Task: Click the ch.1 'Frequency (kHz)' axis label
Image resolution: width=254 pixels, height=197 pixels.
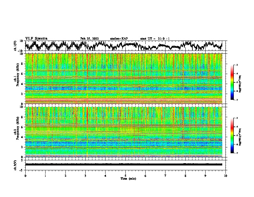Action: (x=18, y=75)
